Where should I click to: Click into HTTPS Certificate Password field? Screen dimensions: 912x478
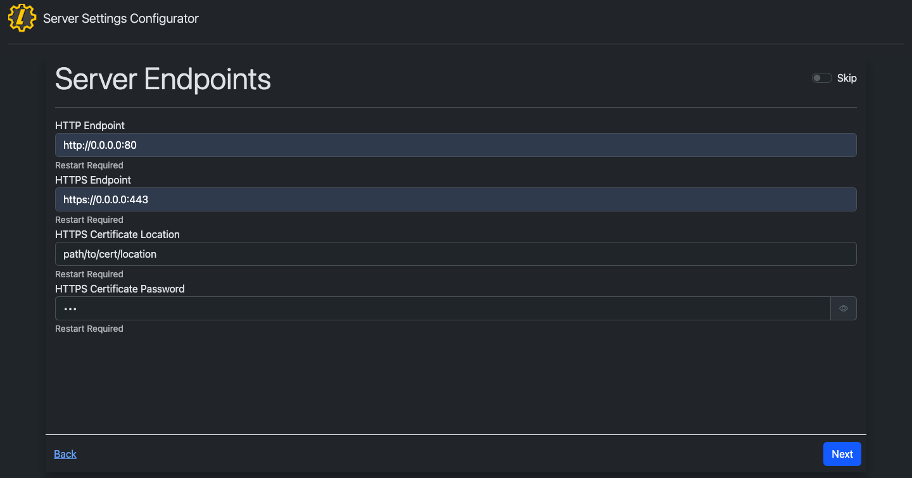pyautogui.click(x=442, y=308)
